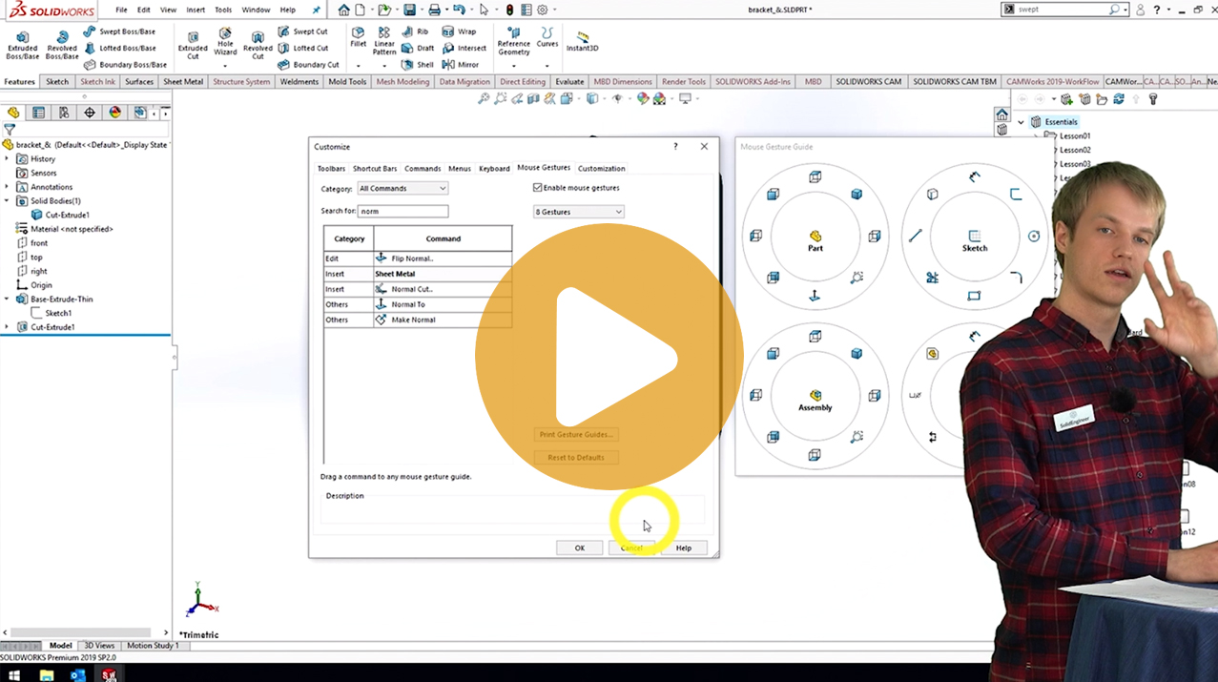Viewport: 1218px width, 682px height.
Task: Play the video with the orange button
Action: (x=609, y=358)
